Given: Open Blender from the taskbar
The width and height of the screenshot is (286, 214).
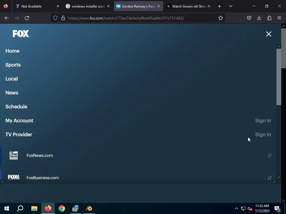Looking at the screenshot, I should 89,208.
